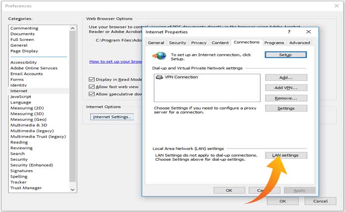Image resolution: width=345 pixels, height=212 pixels.
Task: Select the Multimedia (legacy) category
Action: (32, 131)
